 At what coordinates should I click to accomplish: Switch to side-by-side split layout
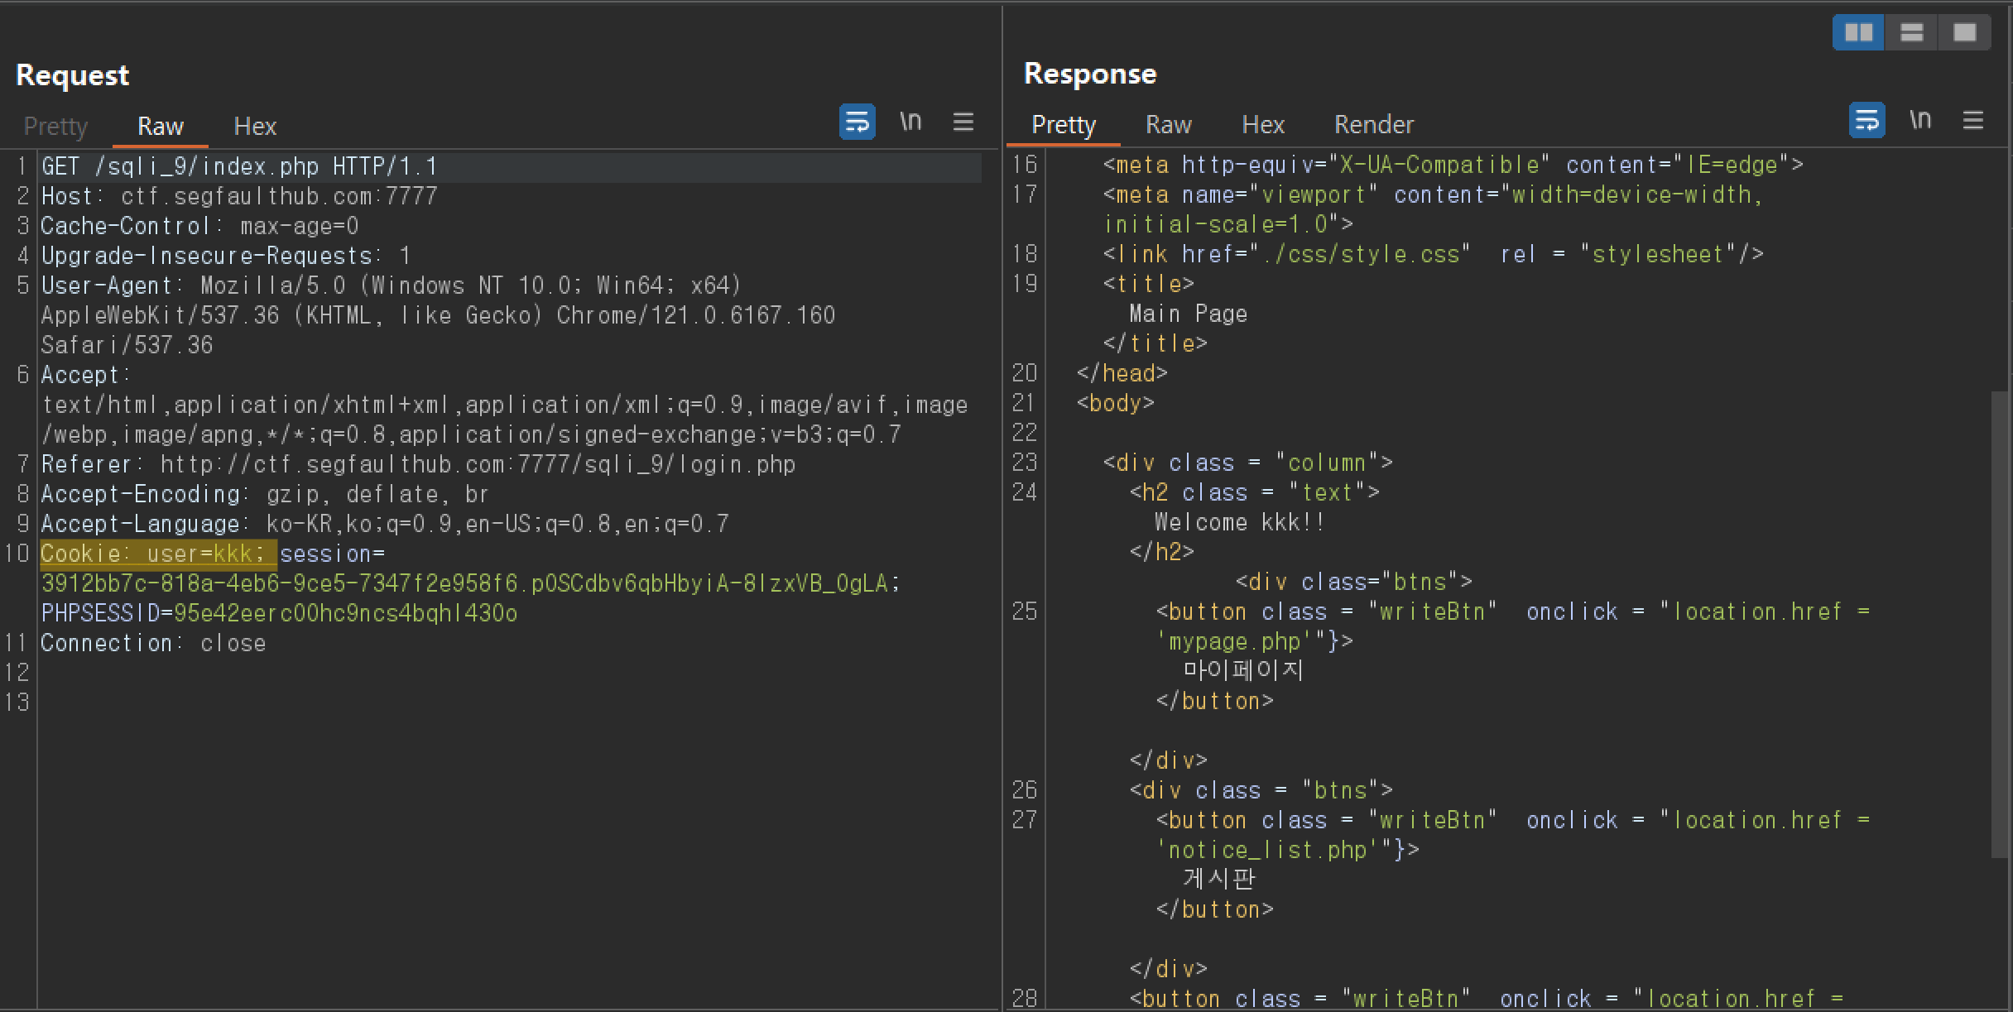click(1858, 32)
